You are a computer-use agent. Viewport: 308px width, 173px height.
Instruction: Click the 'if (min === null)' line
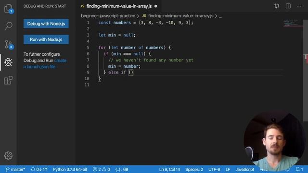pos(127,54)
